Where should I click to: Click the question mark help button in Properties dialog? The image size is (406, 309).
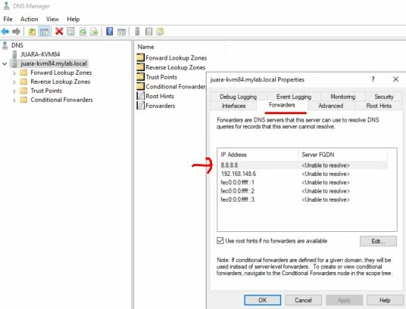click(373, 79)
